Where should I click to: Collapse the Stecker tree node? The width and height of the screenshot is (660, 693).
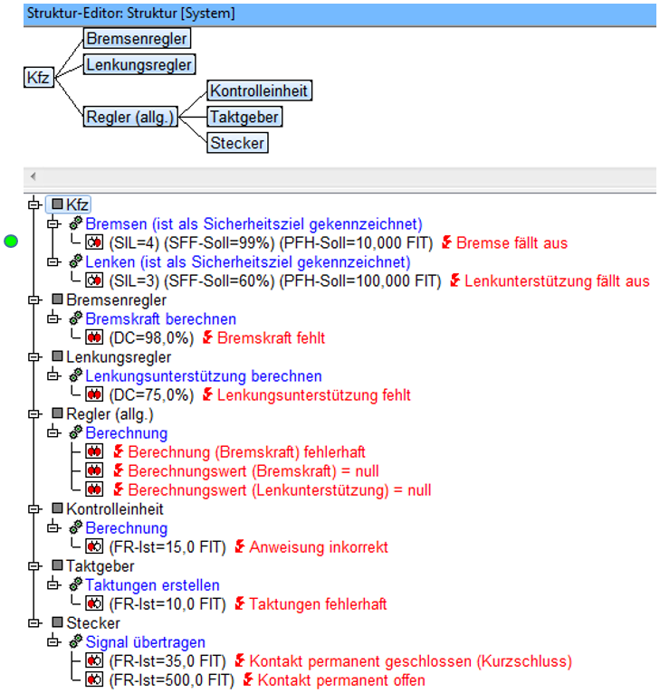pos(33,622)
